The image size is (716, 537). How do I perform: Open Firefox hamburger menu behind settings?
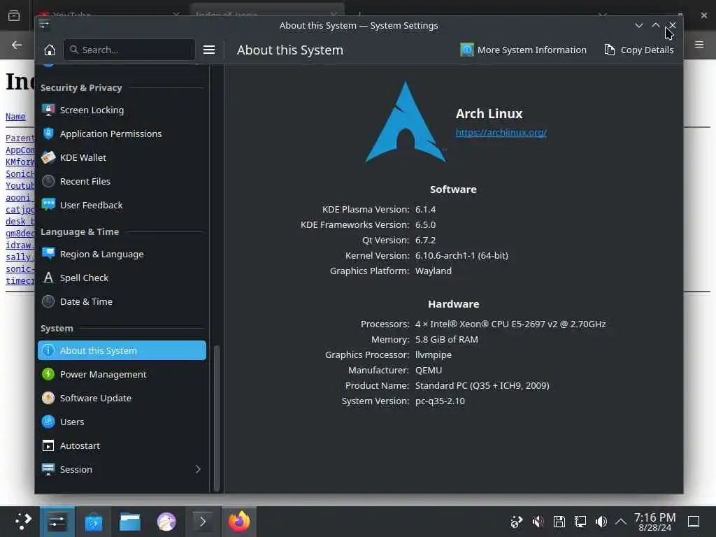[699, 44]
